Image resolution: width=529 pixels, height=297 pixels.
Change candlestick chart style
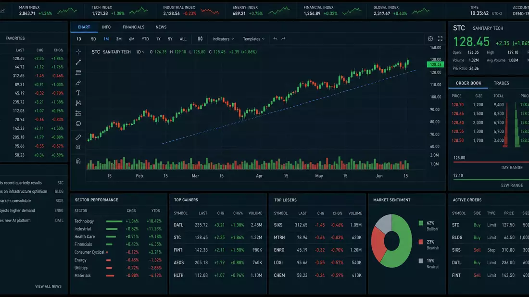click(200, 39)
